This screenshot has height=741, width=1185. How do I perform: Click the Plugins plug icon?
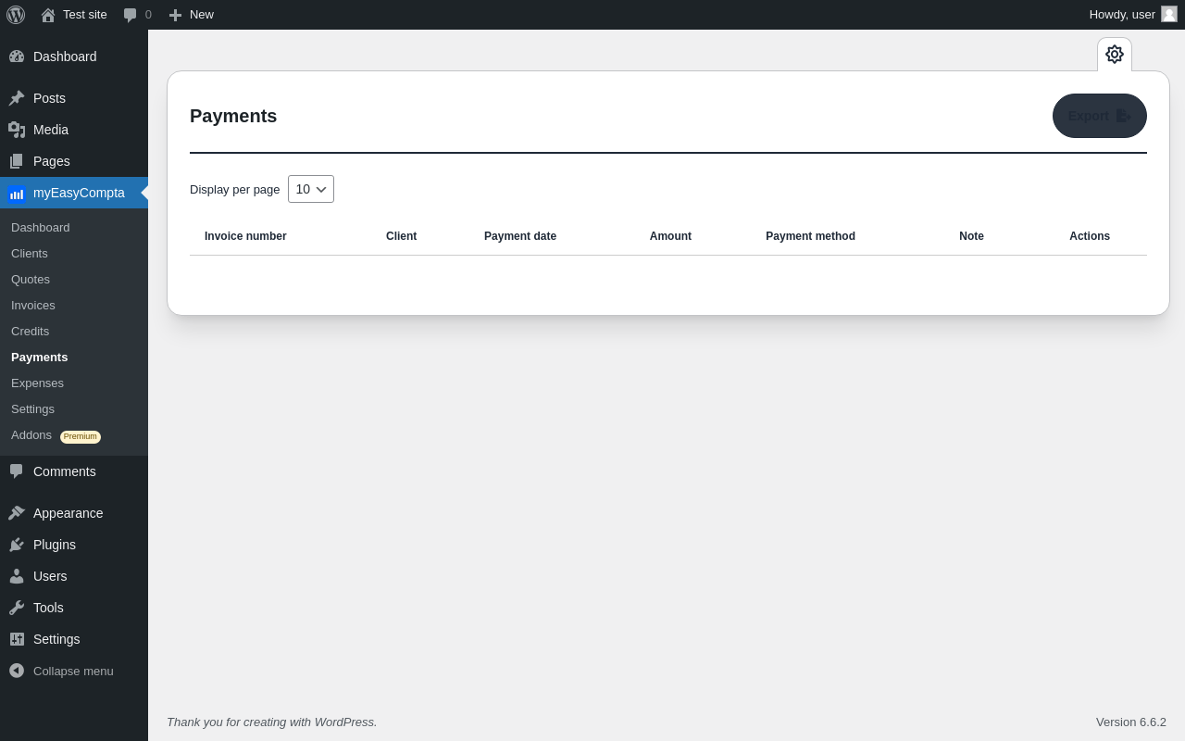click(17, 545)
